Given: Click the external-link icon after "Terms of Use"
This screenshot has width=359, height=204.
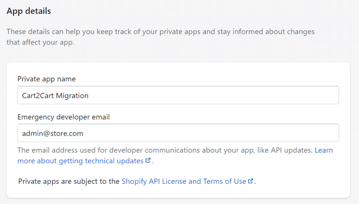Looking at the screenshot, I should [251, 181].
